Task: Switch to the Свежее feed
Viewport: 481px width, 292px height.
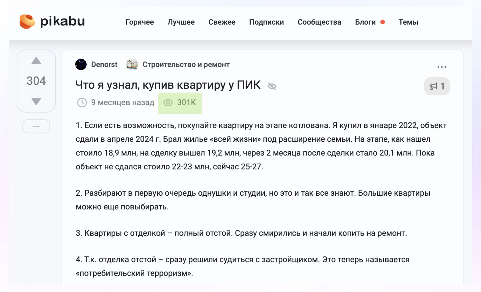Action: coord(222,22)
